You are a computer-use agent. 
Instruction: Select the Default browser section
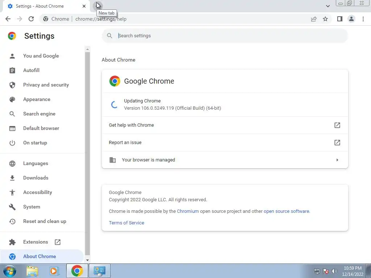pyautogui.click(x=41, y=129)
